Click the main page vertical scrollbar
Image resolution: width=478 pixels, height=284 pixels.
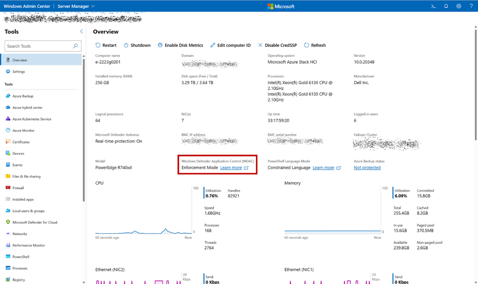[x=476, y=85]
